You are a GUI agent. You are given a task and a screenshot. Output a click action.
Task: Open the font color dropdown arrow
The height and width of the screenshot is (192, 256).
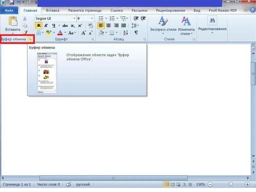pos(65,33)
